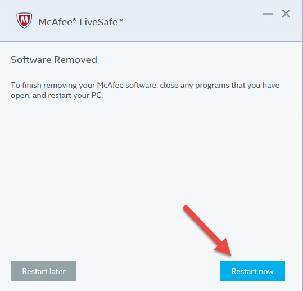
Task: Click the word LiveSafe in the header
Action: point(98,22)
